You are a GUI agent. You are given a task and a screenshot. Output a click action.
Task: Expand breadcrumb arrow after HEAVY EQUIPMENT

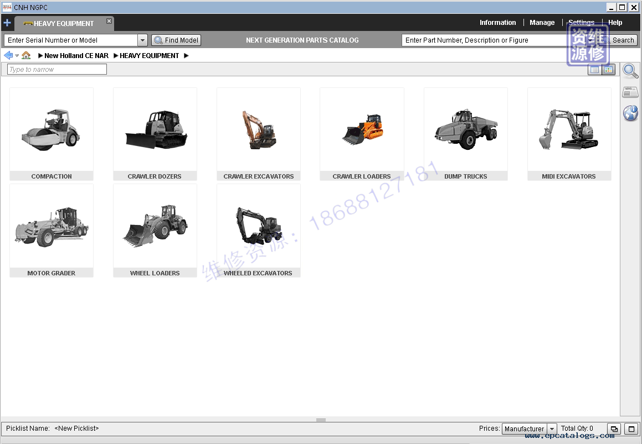click(x=186, y=56)
